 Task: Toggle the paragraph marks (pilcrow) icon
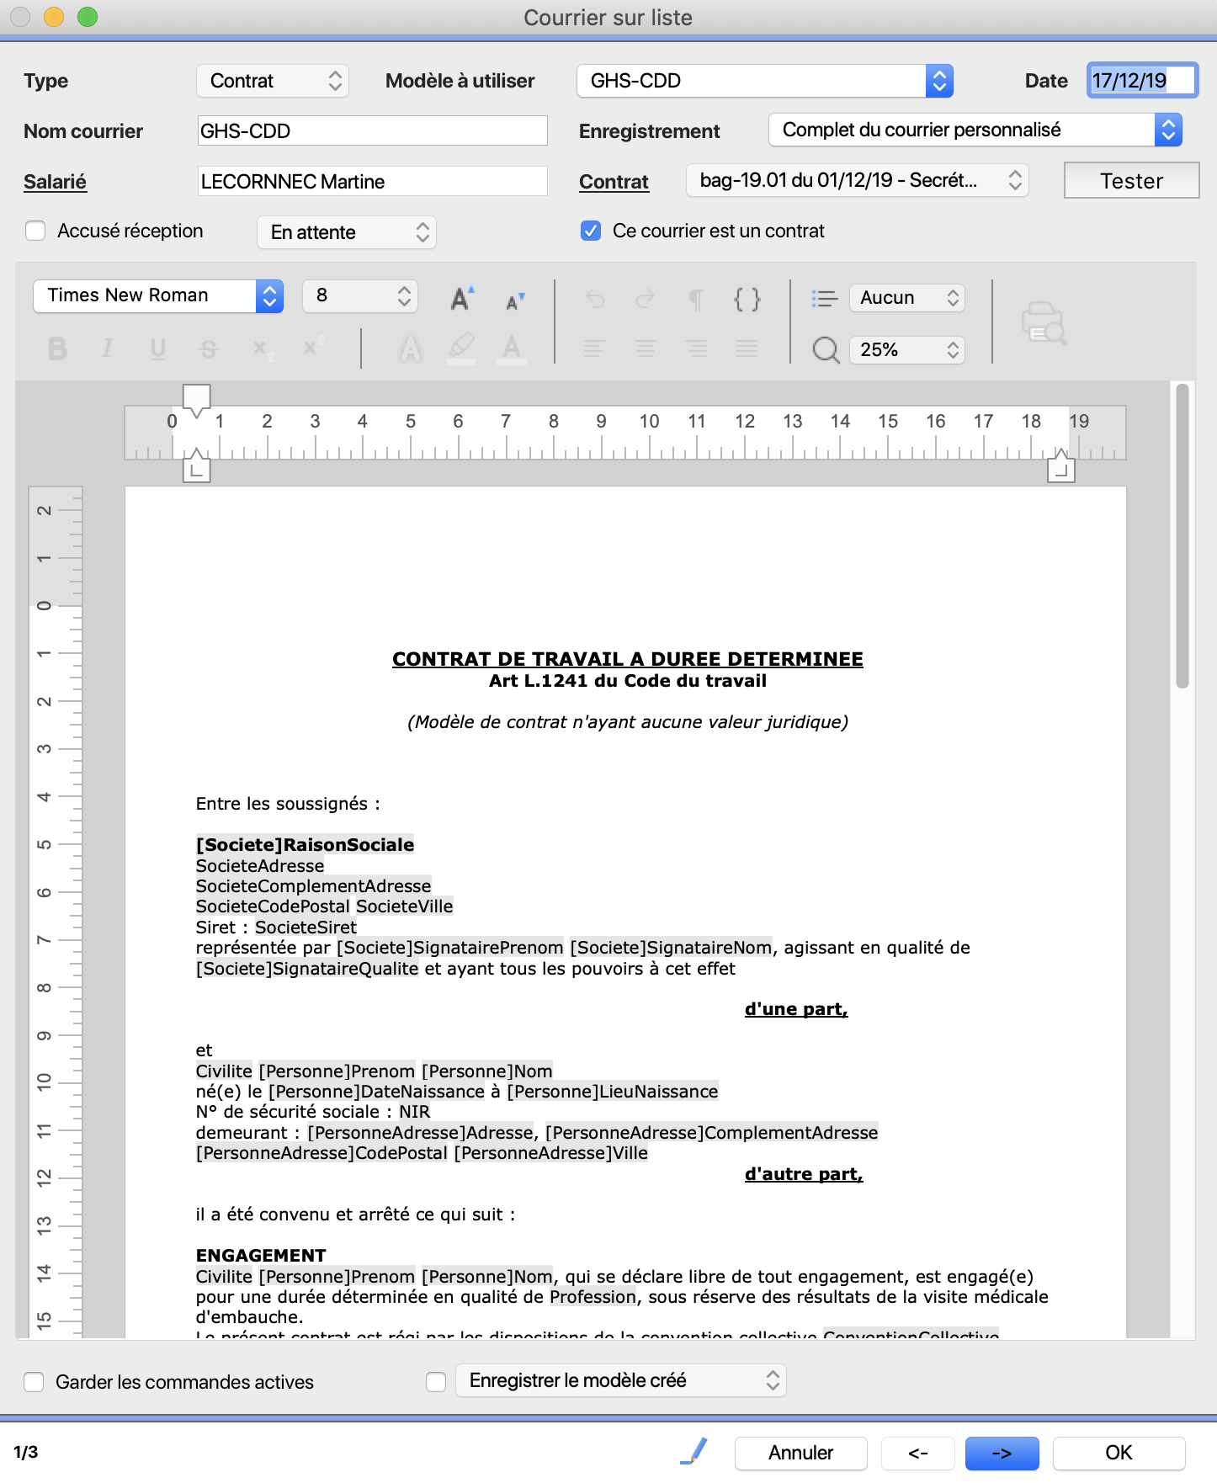click(x=696, y=299)
